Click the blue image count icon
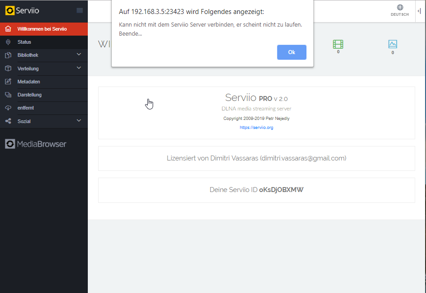Screen dimensions: 426x293 click(x=392, y=44)
